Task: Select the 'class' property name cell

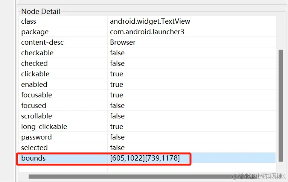Action: (63, 21)
